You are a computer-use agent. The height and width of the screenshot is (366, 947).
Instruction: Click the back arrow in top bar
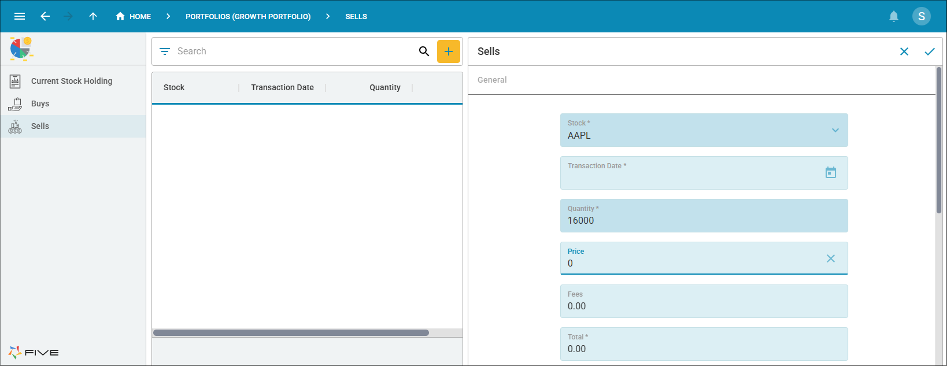[45, 16]
